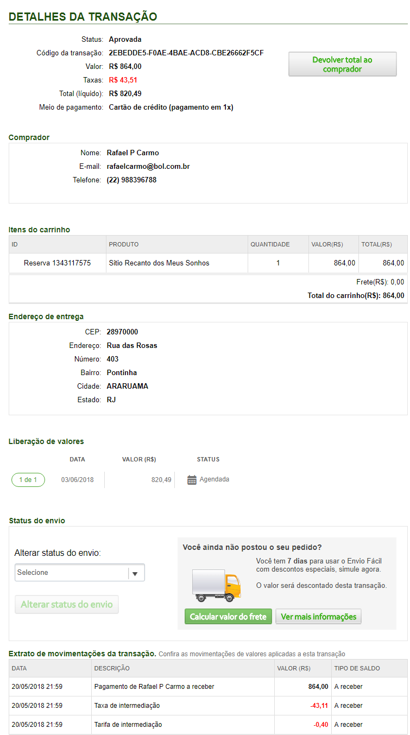Click the TIPO DE SALDO column header
410x735 pixels.
click(357, 668)
